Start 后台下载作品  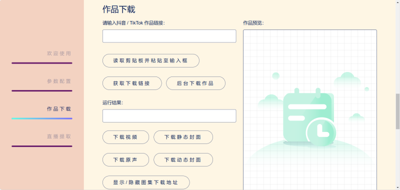[195, 83]
